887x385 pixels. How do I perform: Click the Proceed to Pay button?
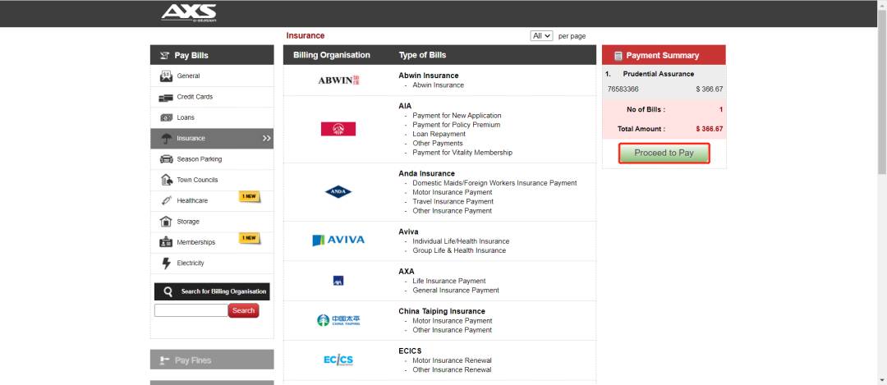coord(664,154)
